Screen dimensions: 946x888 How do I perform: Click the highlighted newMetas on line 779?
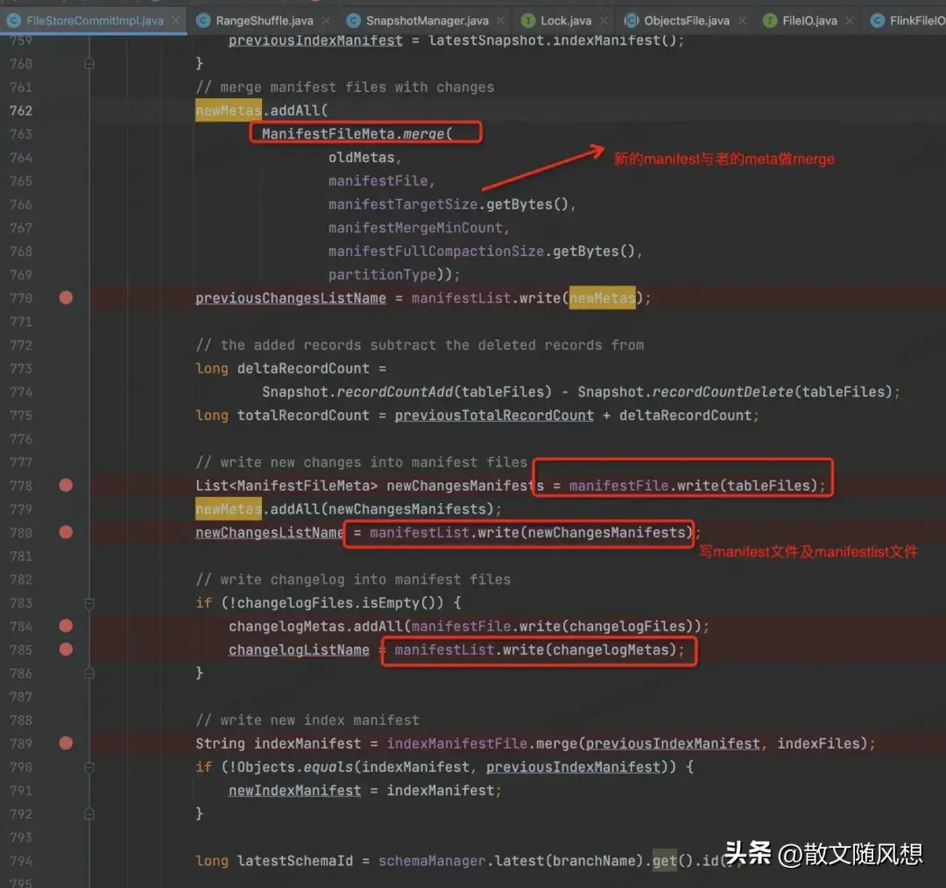pos(229,509)
